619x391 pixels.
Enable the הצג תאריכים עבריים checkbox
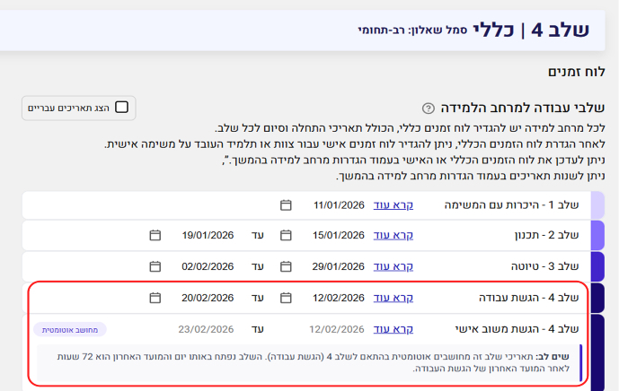point(121,108)
